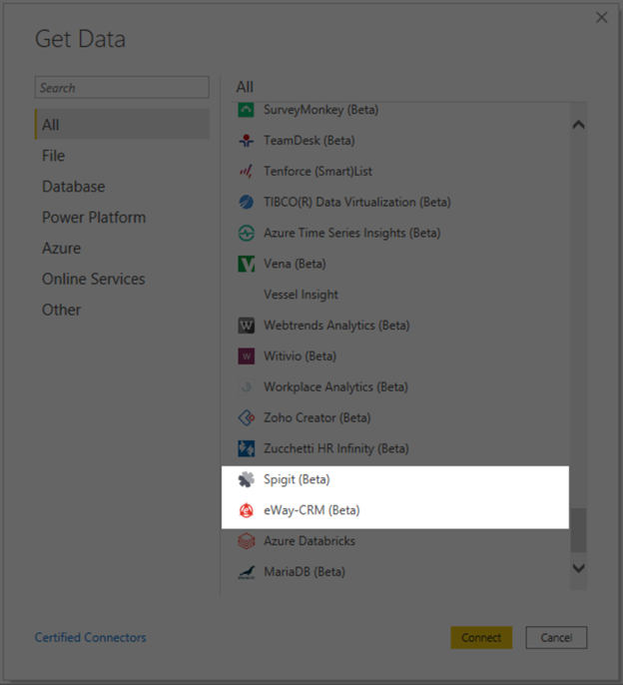Click the Workplace Analytics icon
623x685 pixels.
(x=246, y=387)
